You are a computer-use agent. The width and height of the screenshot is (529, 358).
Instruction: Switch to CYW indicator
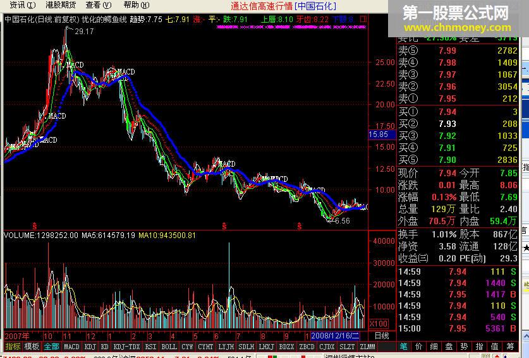187,347
